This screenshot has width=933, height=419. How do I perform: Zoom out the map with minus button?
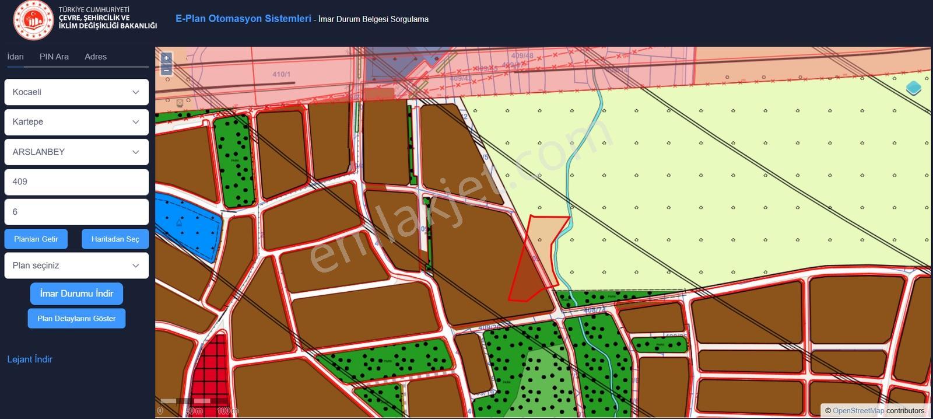click(x=166, y=70)
